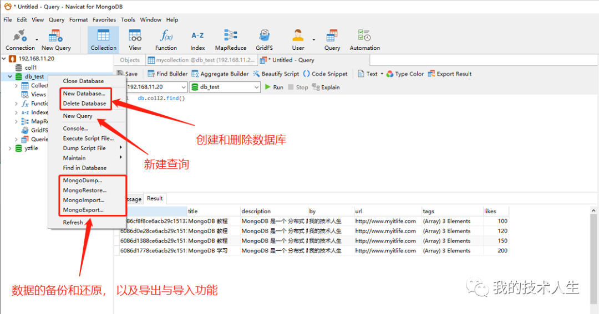Open the Edit menu

point(22,19)
